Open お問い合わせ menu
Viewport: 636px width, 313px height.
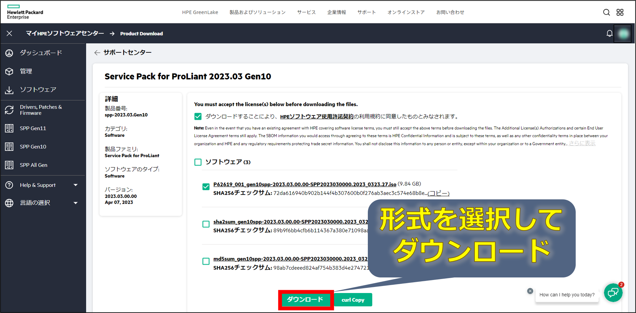pos(450,12)
